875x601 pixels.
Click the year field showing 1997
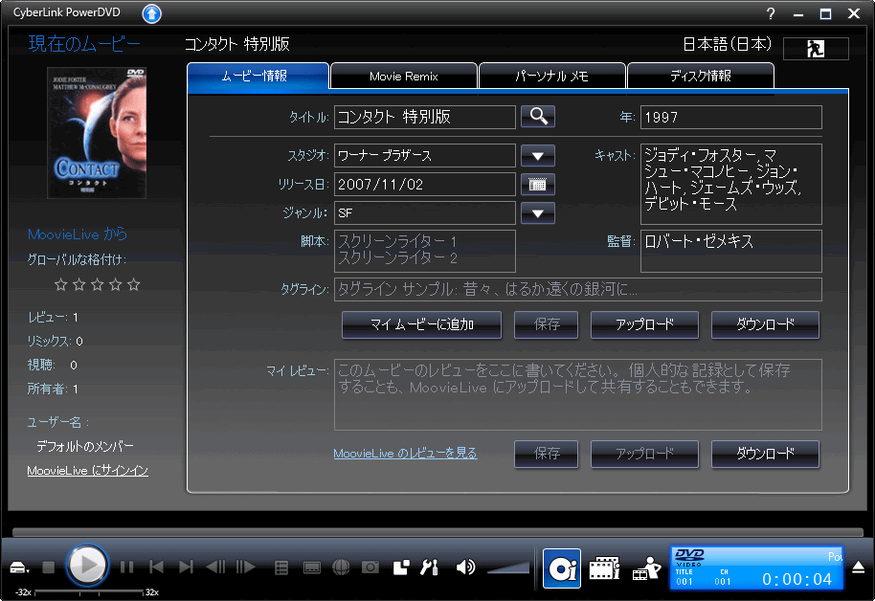[731, 117]
